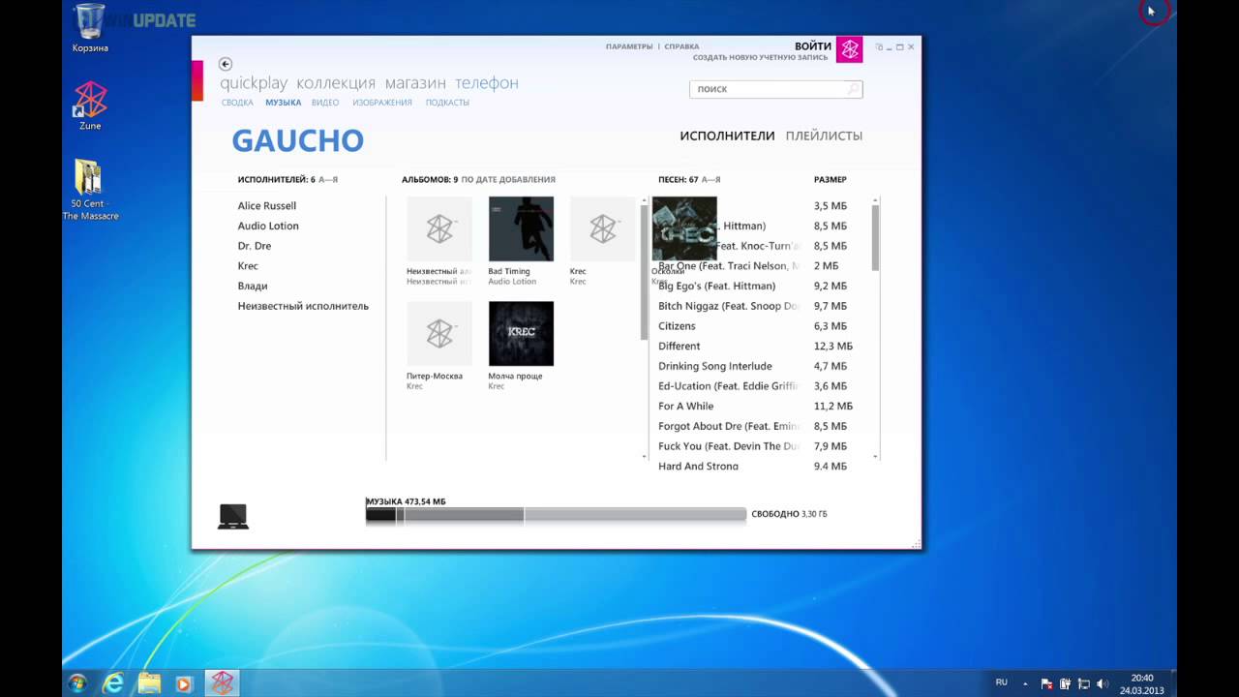Screen dimensions: 1239x697
Task: Switch to ИСПОЛНИТЕЛИ view
Action: coord(727,136)
